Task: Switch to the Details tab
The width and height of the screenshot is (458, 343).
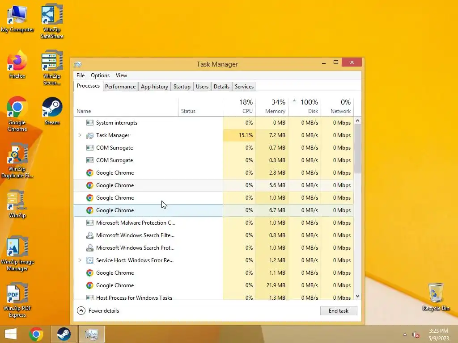Action: click(221, 87)
